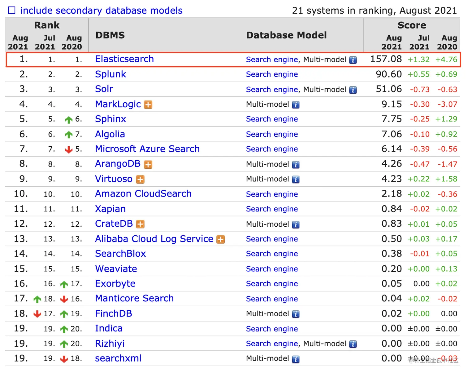Click the green up arrow in Exorbyte row
Screen dimensions: 468x373
(x=64, y=284)
